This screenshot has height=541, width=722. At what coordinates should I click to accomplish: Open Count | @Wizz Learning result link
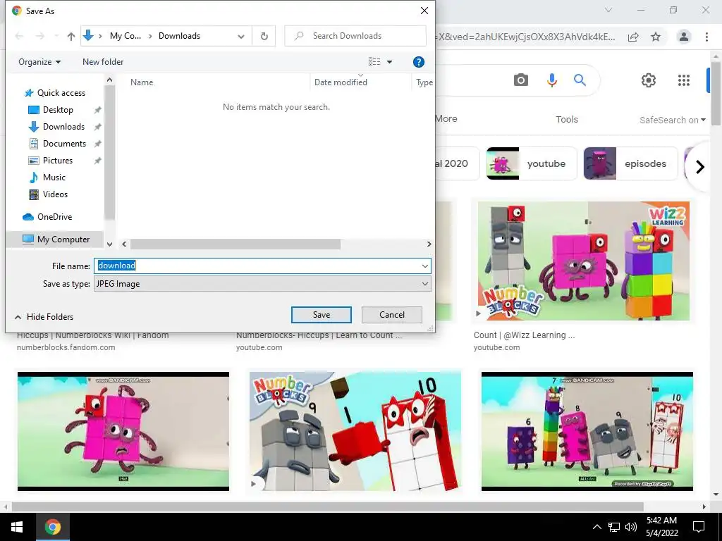click(x=524, y=335)
